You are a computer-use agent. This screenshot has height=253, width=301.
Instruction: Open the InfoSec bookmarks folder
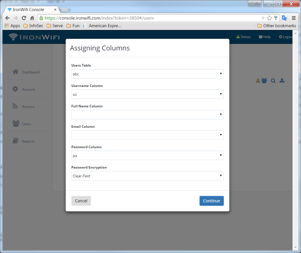(x=33, y=26)
